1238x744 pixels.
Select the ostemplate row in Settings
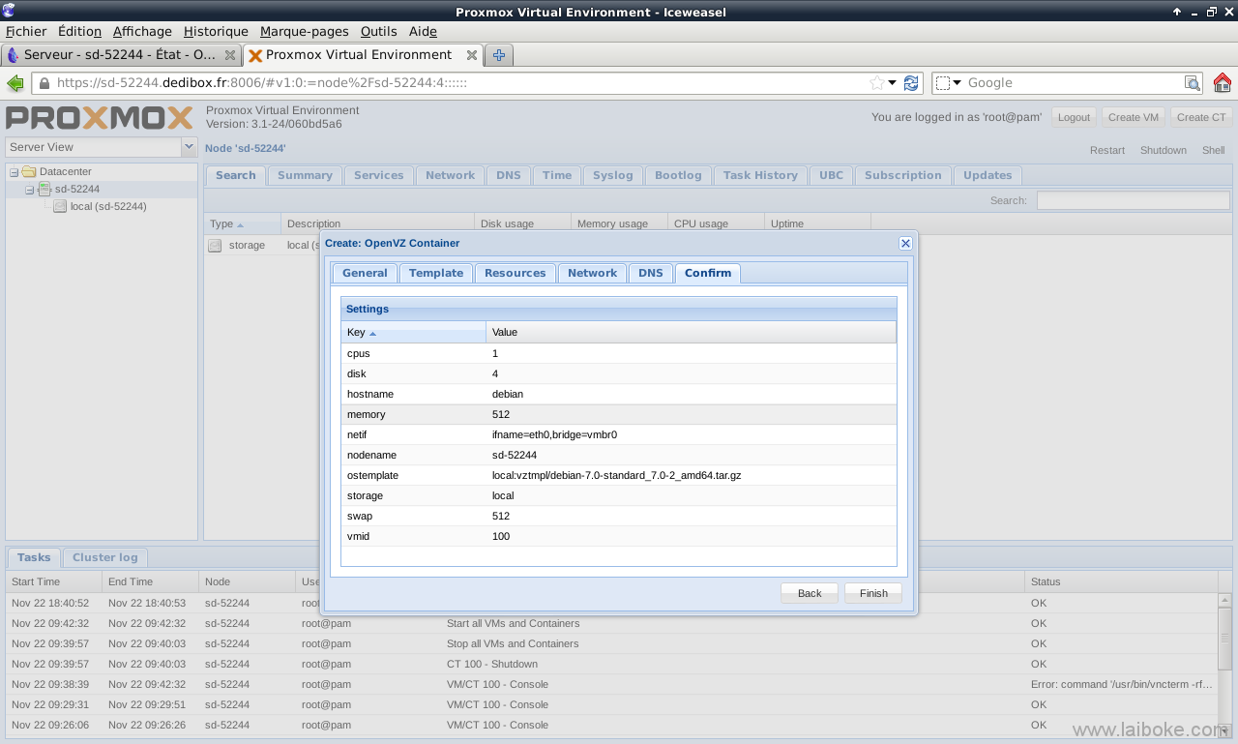(618, 475)
